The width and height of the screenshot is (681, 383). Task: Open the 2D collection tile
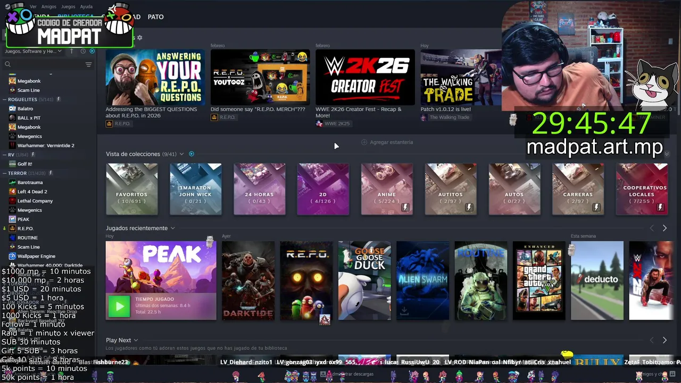[323, 189]
